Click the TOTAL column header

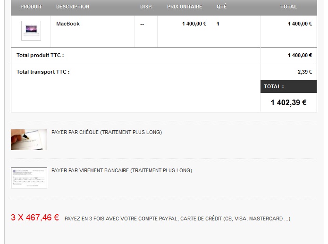tap(289, 7)
